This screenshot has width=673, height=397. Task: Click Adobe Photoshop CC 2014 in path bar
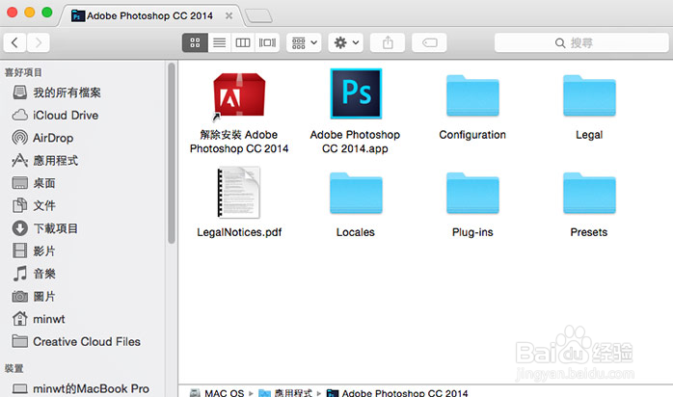[x=397, y=392]
